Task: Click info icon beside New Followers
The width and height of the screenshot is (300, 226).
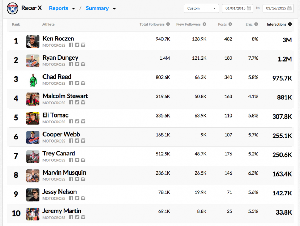Action: click(x=204, y=24)
